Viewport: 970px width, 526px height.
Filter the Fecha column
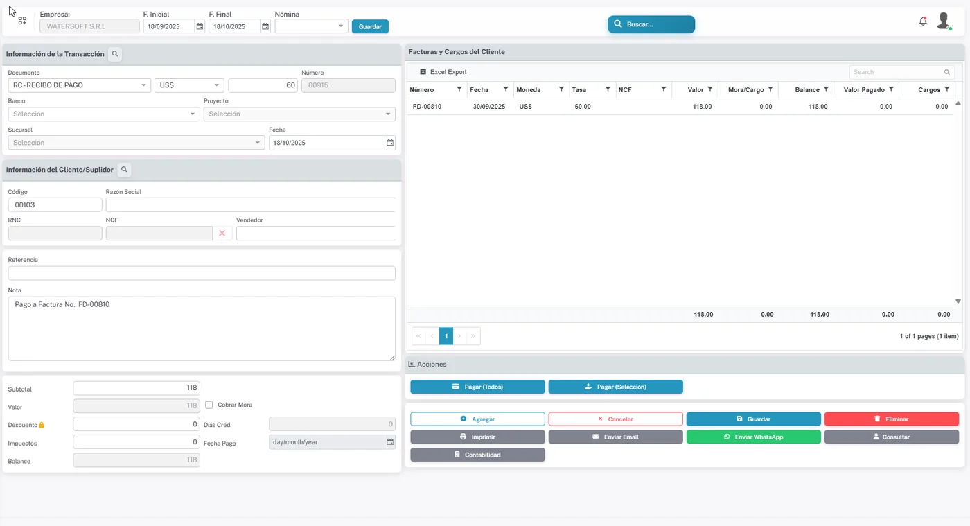(506, 90)
